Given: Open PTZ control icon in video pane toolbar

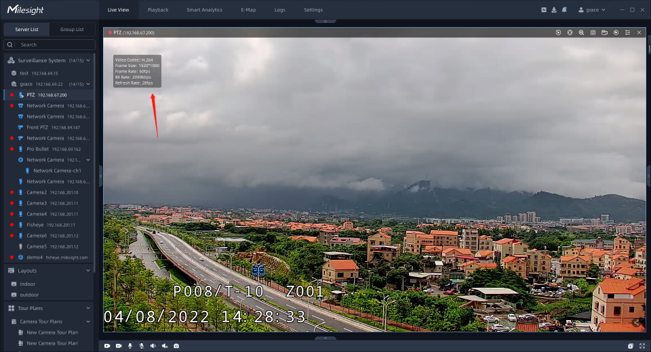Looking at the screenshot, I should tap(570, 32).
